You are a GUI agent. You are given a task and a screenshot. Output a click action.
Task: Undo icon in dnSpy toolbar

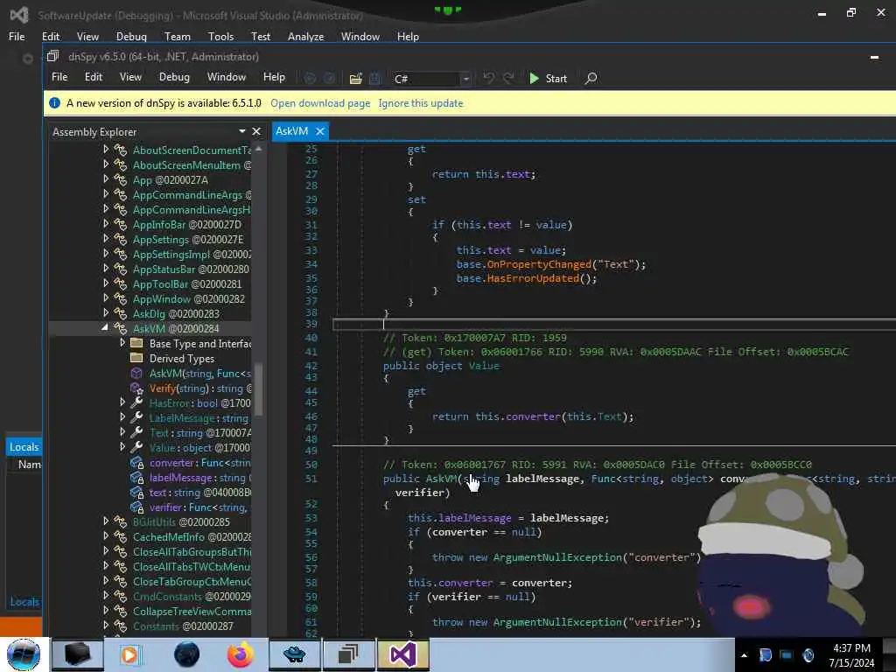488,78
